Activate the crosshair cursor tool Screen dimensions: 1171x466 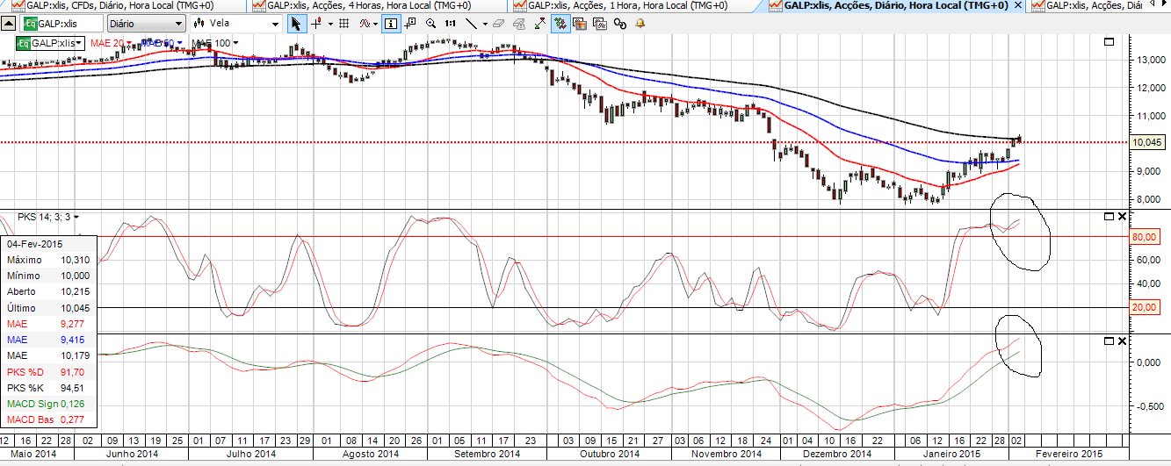(316, 24)
